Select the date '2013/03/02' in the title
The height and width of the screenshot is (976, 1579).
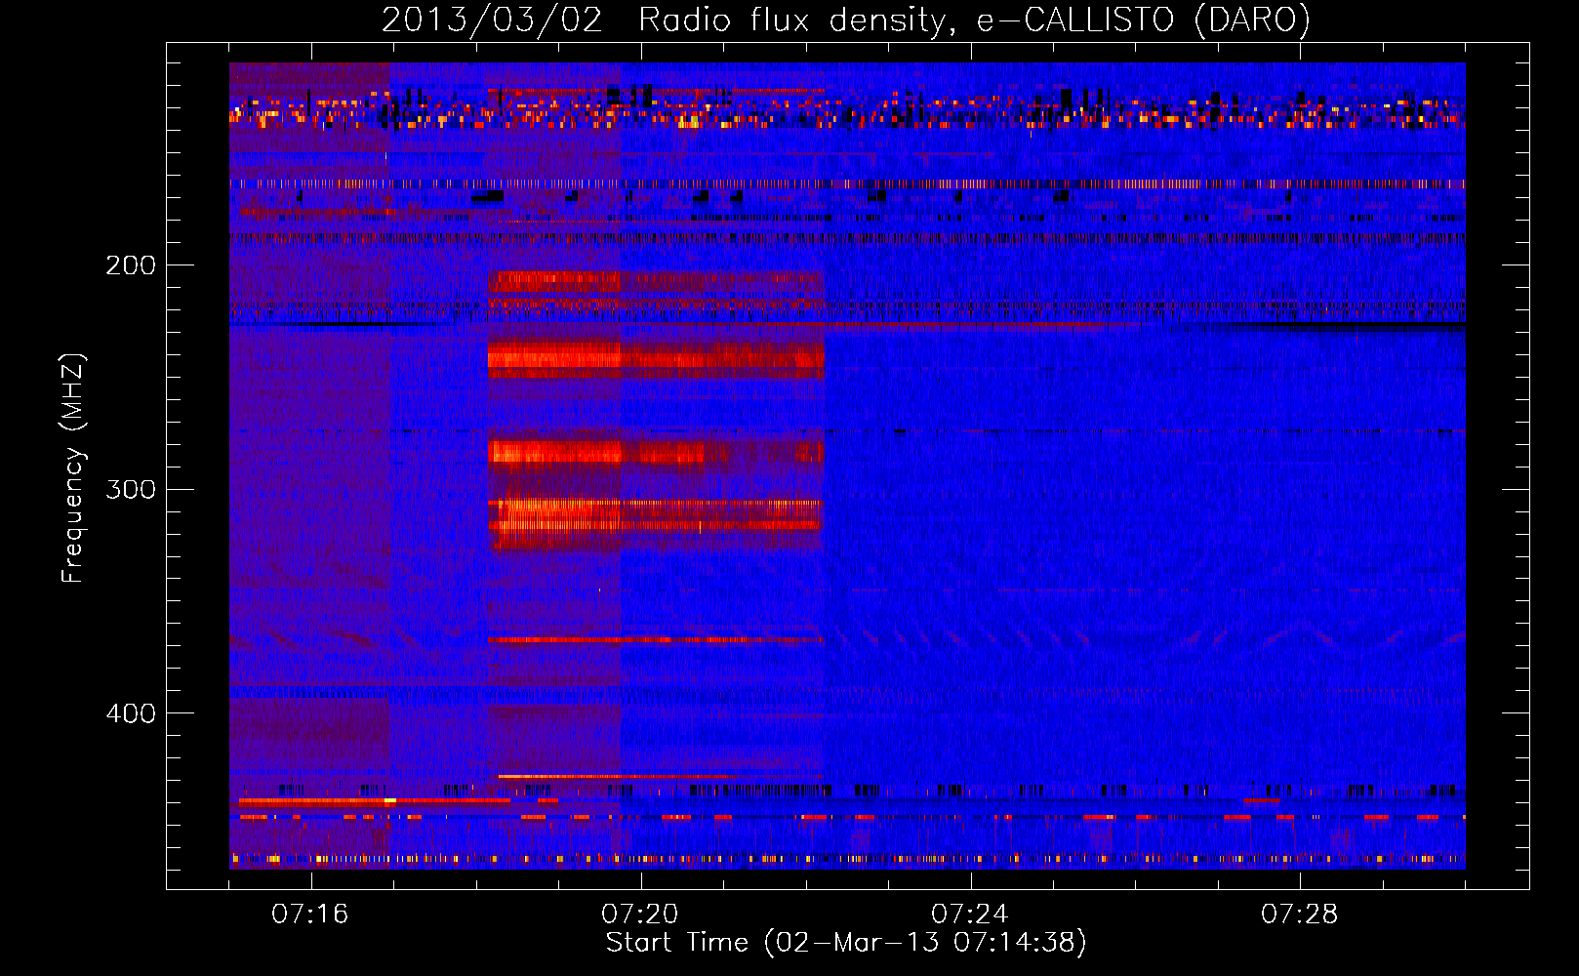(492, 20)
